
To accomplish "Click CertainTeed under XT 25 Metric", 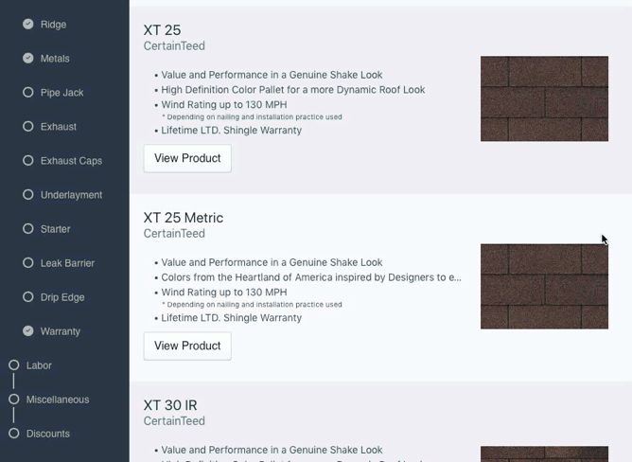I will [x=174, y=234].
